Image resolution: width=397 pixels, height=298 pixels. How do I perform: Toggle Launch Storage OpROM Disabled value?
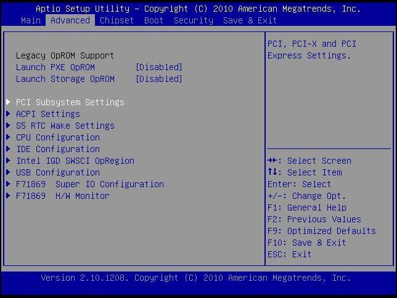[x=158, y=79]
